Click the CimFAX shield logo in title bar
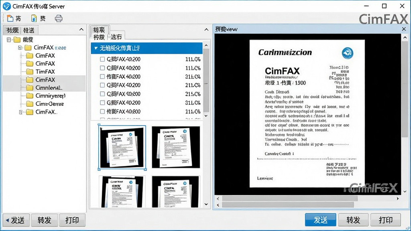Viewport: 411px width, 231px height. pyautogui.click(x=6, y=6)
